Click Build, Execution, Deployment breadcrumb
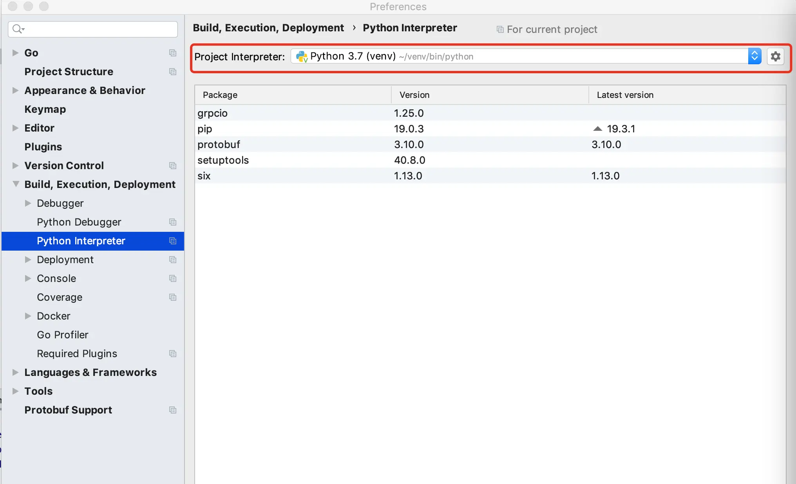796x484 pixels. [268, 28]
